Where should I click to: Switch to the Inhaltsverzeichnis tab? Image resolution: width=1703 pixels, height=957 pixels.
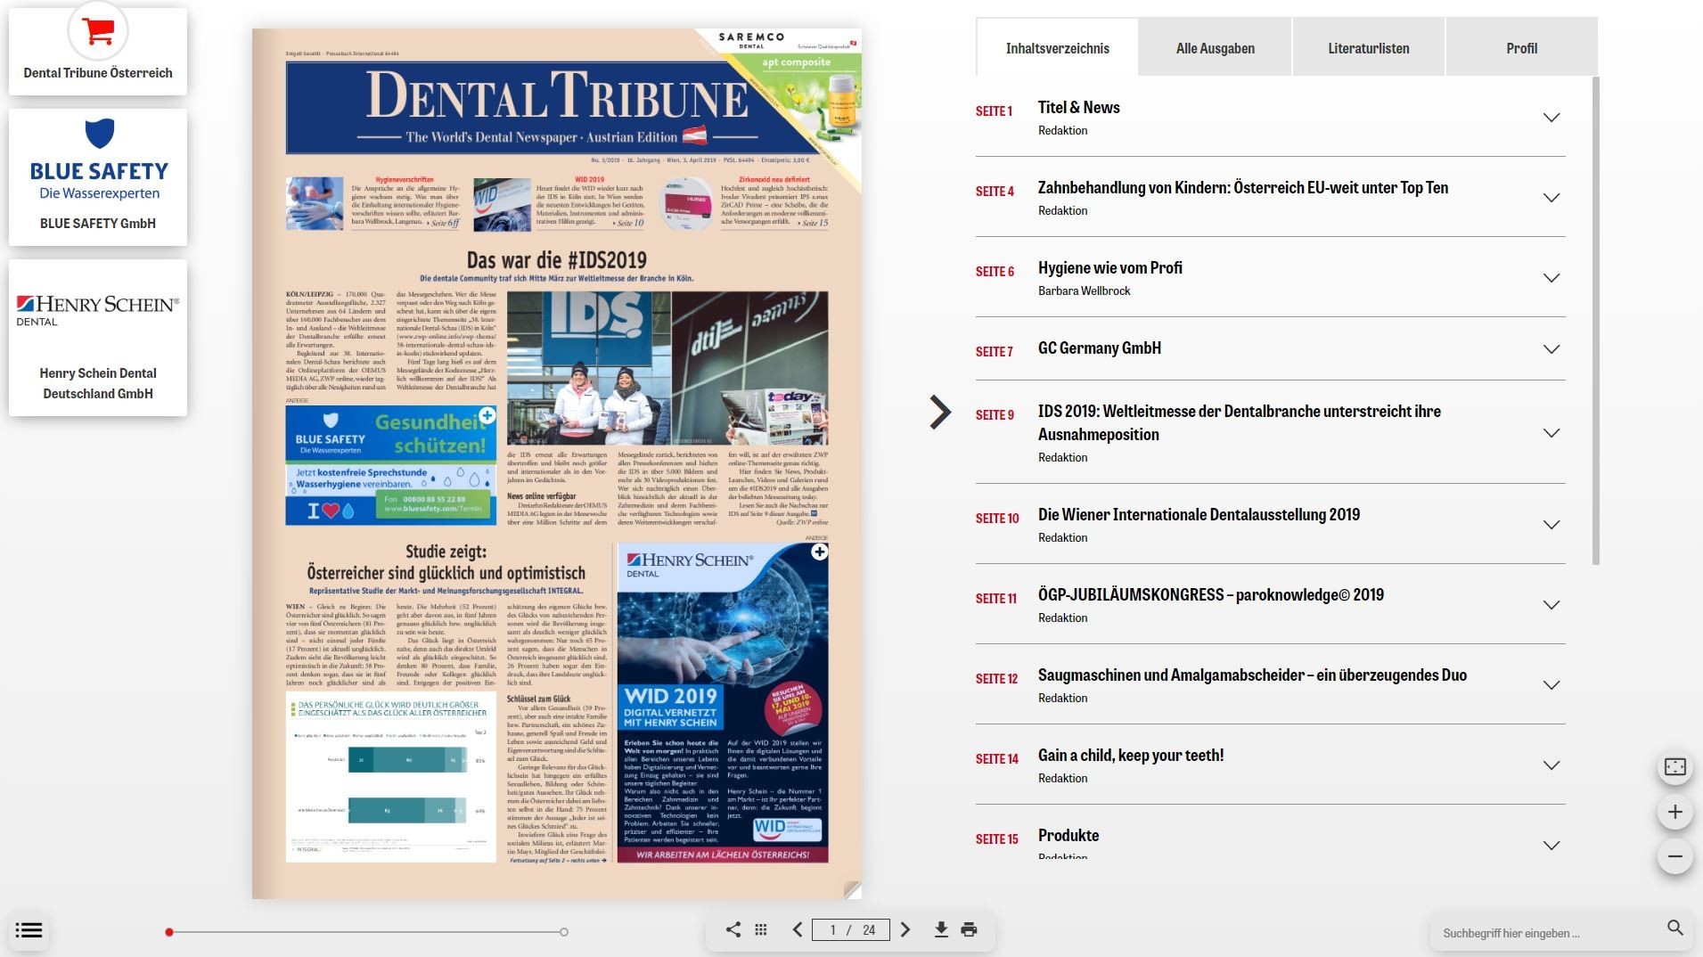point(1058,48)
